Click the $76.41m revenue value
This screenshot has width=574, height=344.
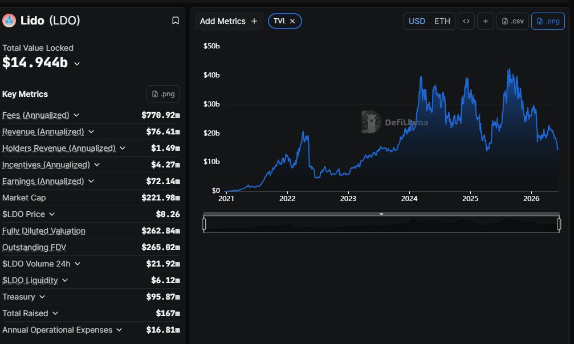[x=163, y=132]
